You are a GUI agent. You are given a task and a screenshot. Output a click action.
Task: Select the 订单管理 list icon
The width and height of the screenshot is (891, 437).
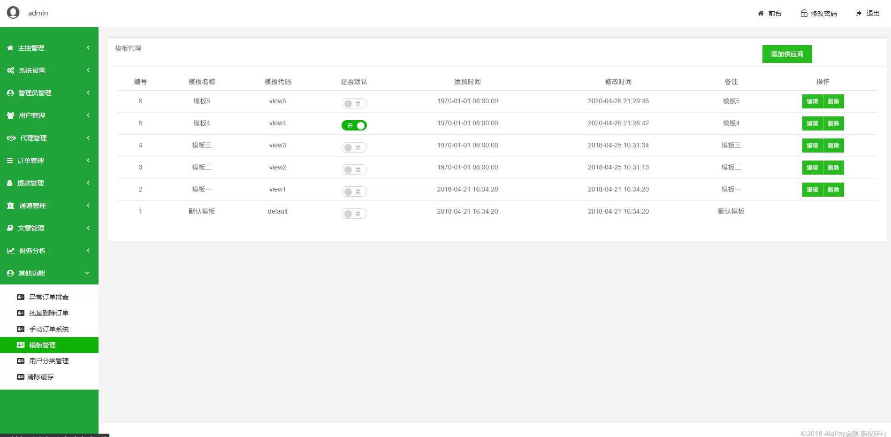[x=10, y=161]
